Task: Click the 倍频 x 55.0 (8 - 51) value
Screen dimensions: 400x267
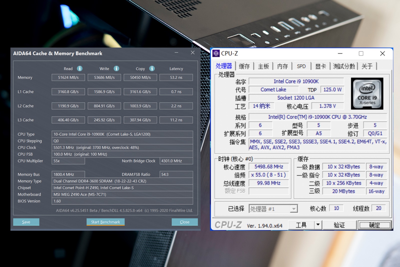Action: click(x=269, y=175)
